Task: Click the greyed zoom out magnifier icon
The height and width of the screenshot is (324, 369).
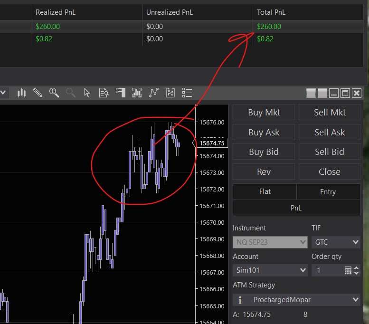Action: (71, 93)
